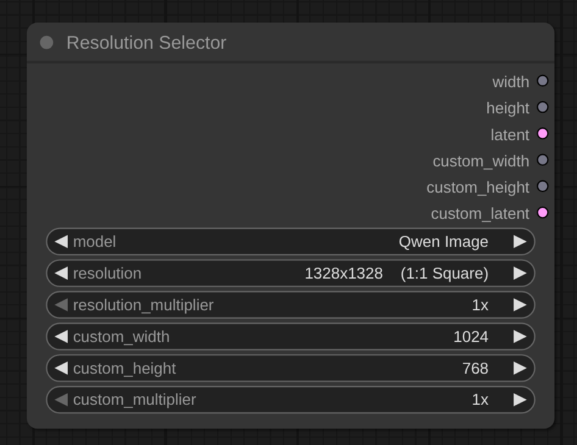577x445 pixels.
Task: Open resolution dropdown showing 1328x1328
Action: pos(290,273)
